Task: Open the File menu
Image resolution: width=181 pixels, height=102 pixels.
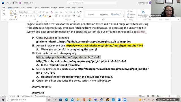Action: pos(4,8)
